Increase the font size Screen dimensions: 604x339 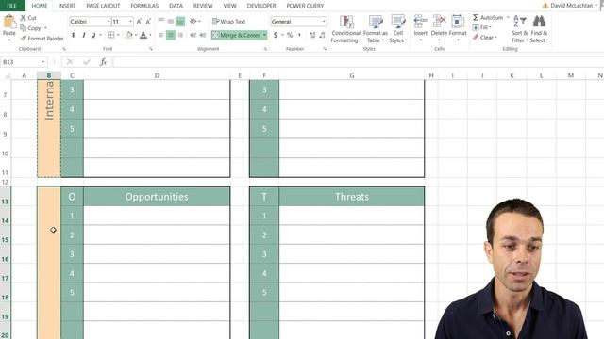click(x=139, y=22)
